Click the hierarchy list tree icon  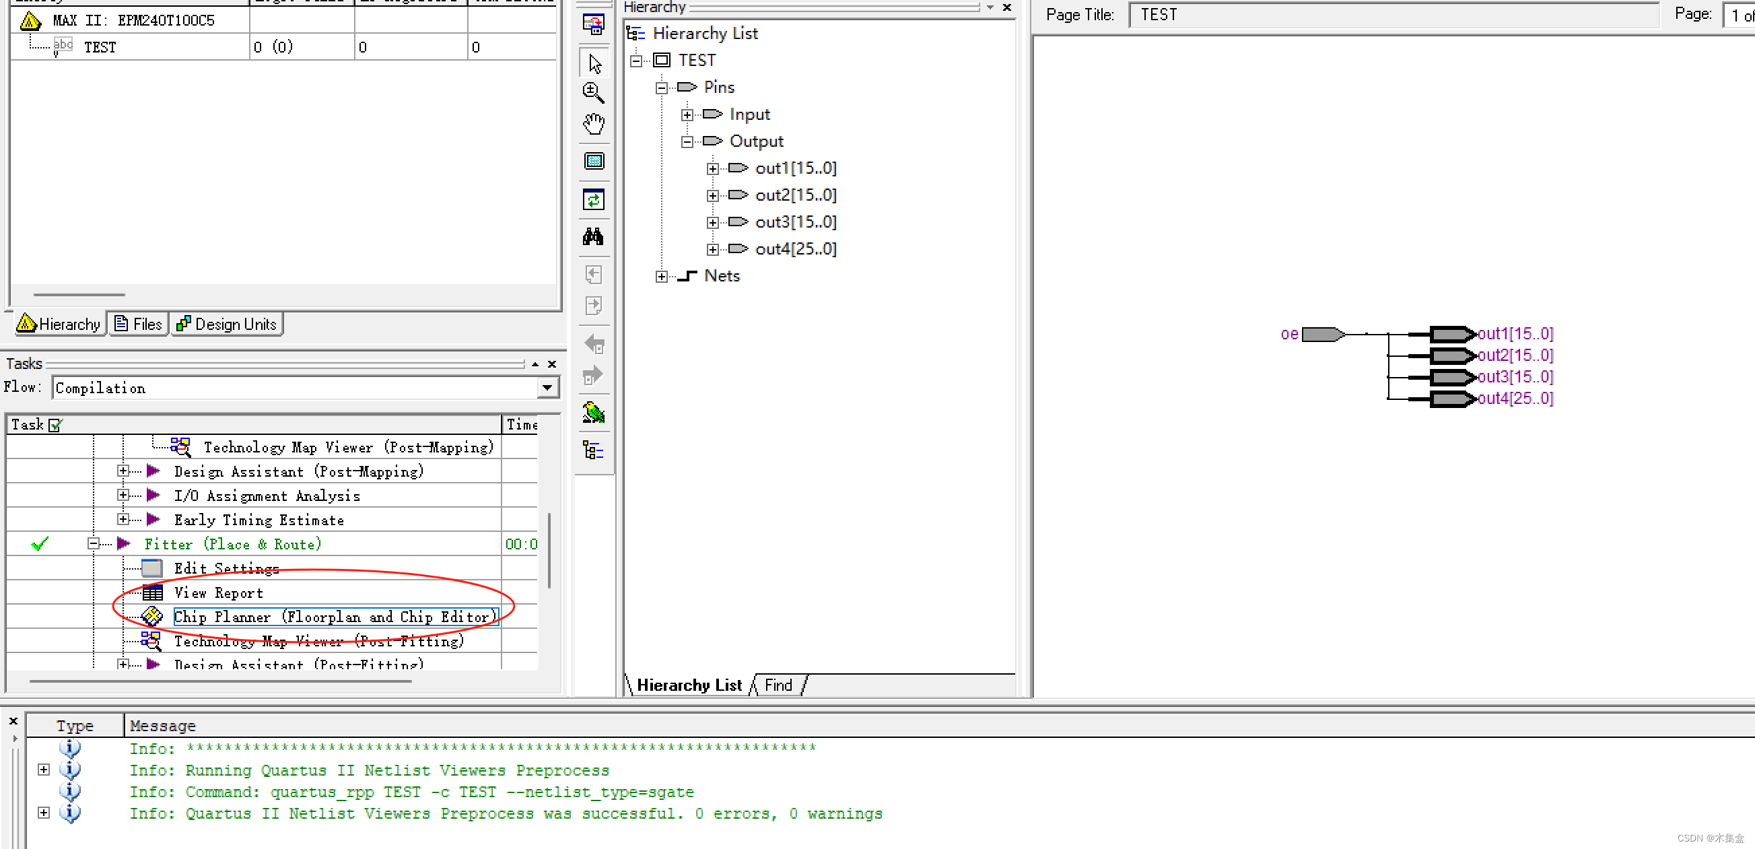tap(593, 450)
